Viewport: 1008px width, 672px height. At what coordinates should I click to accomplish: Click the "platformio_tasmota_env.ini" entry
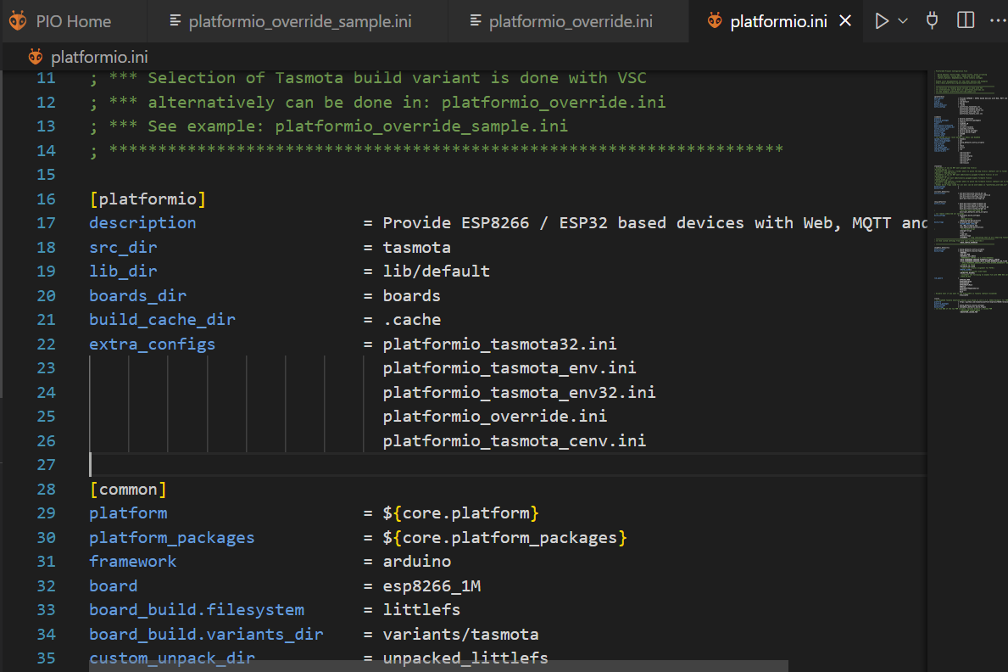pyautogui.click(x=510, y=367)
